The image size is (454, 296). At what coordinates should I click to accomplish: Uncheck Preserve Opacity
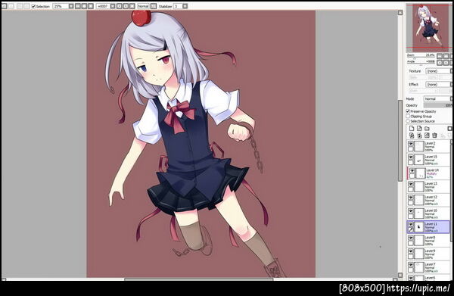(x=408, y=111)
